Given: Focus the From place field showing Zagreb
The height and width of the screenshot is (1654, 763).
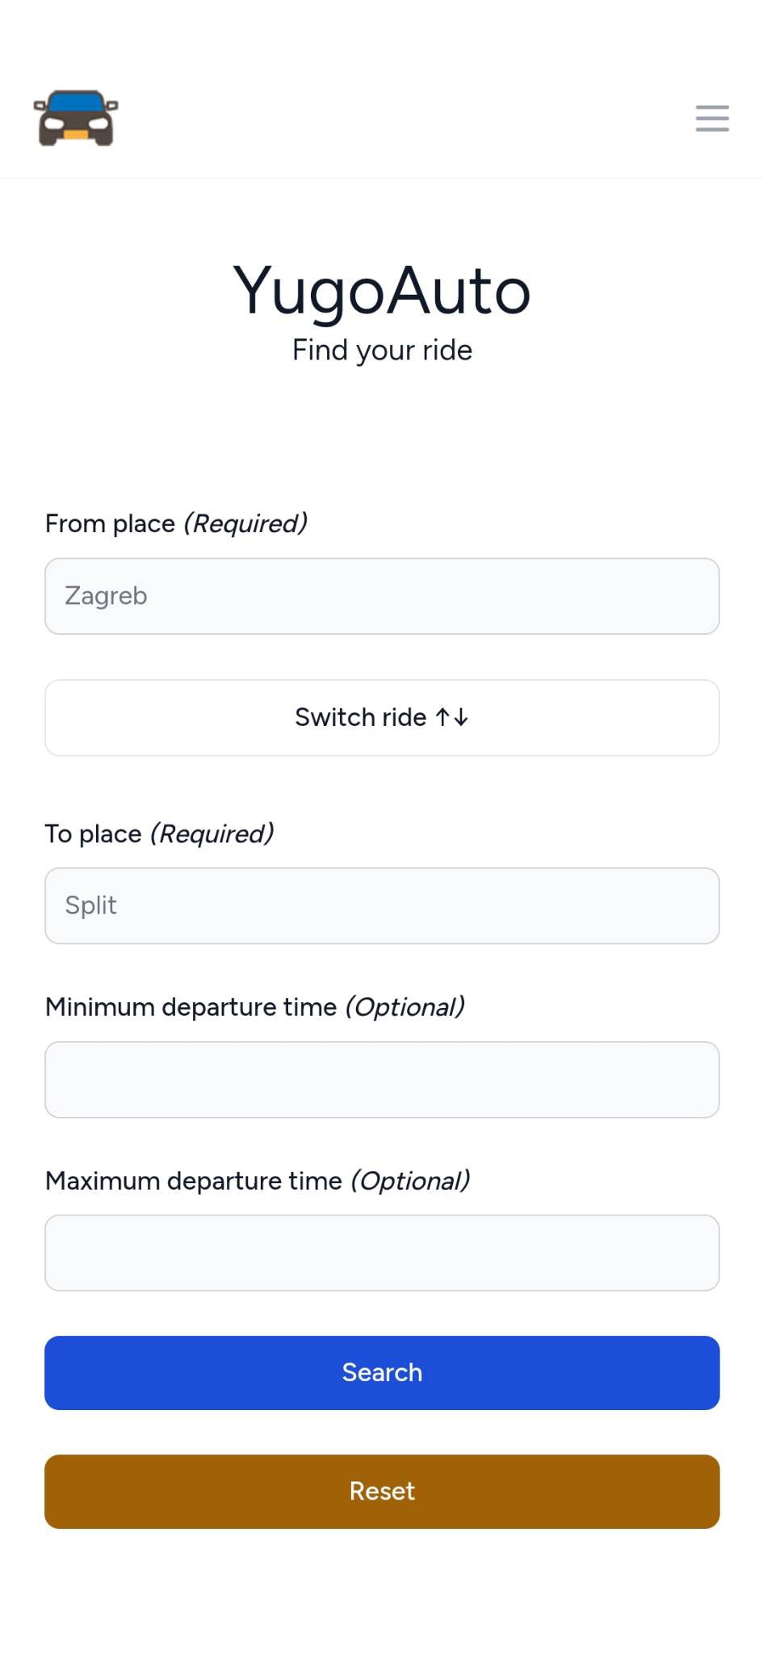Looking at the screenshot, I should click(382, 596).
